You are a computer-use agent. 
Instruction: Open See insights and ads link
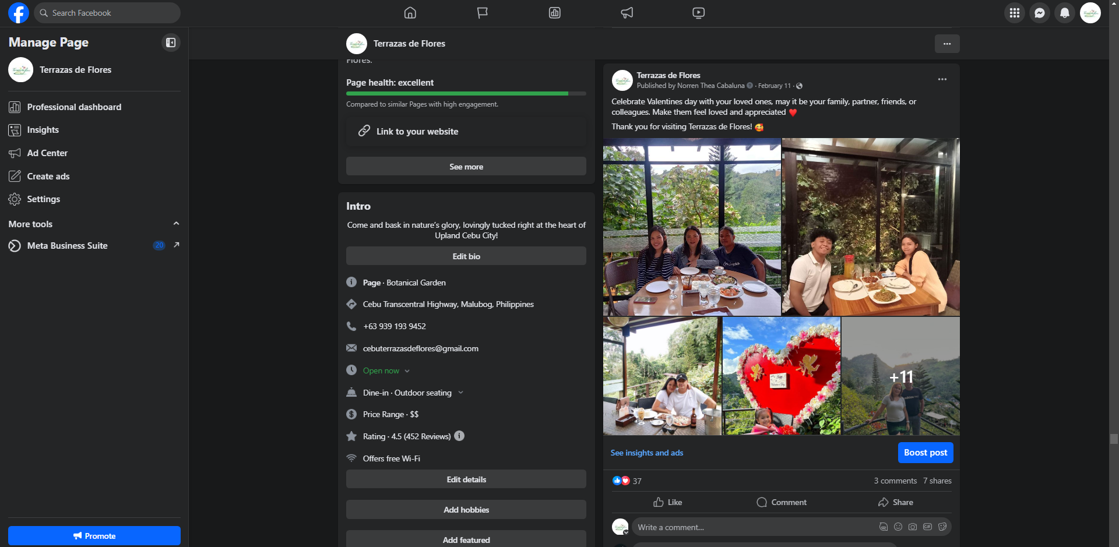(647, 453)
